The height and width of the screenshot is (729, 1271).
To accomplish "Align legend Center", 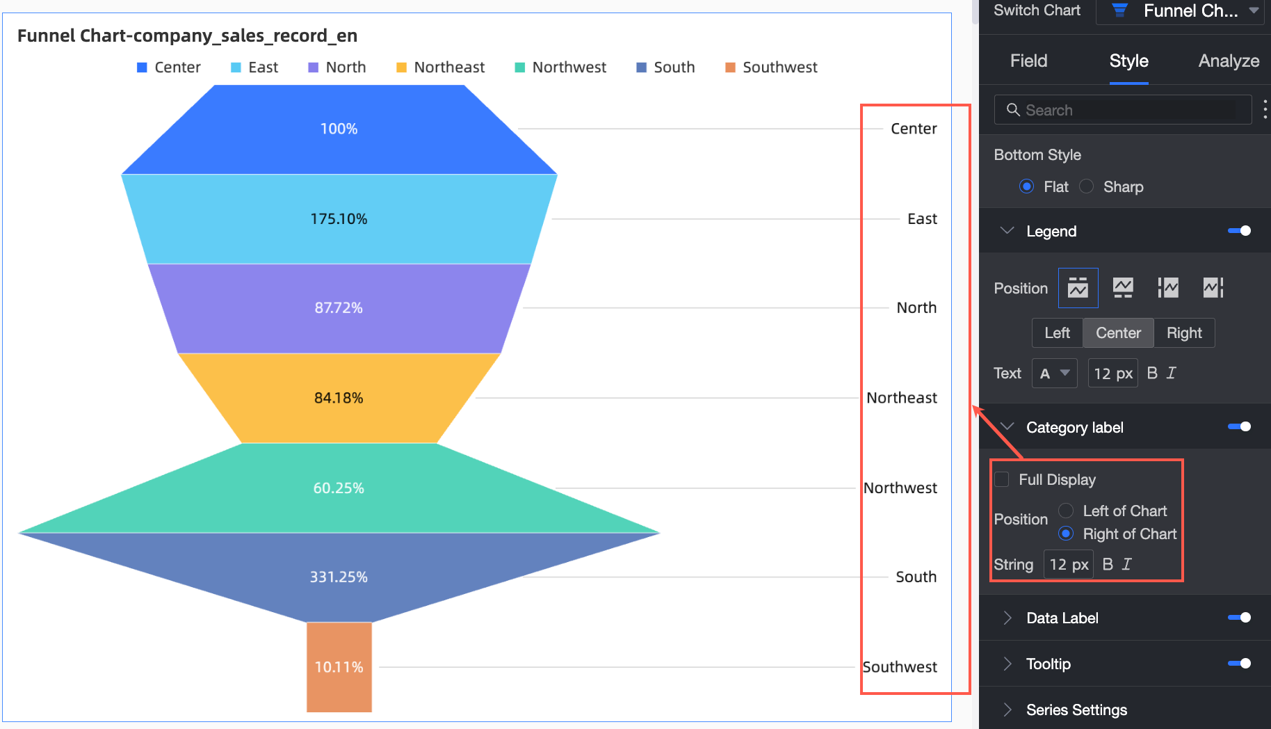I will point(1118,333).
